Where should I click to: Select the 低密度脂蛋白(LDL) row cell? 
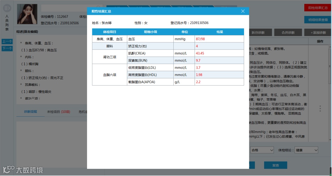click(x=150, y=68)
